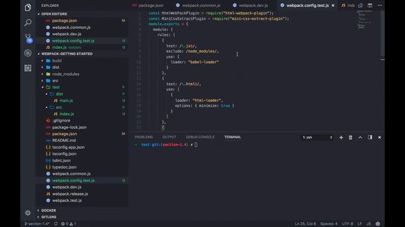Open the .gitignore file
The image size is (405, 227).
tap(61, 120)
